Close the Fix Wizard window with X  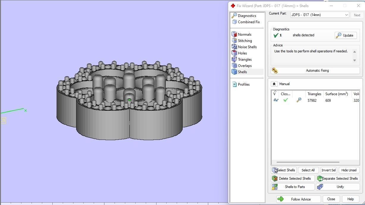point(358,6)
